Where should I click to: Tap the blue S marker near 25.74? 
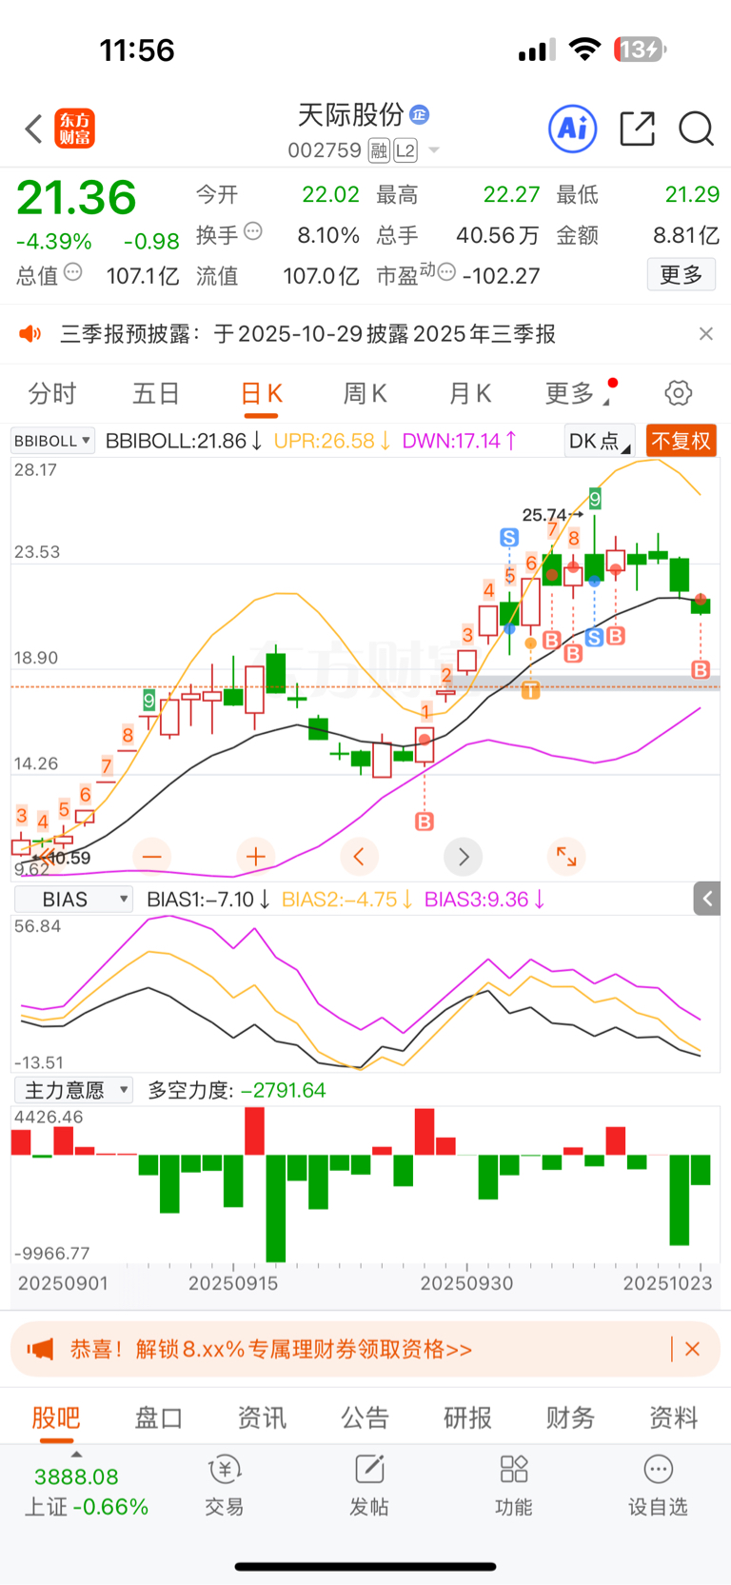[509, 538]
